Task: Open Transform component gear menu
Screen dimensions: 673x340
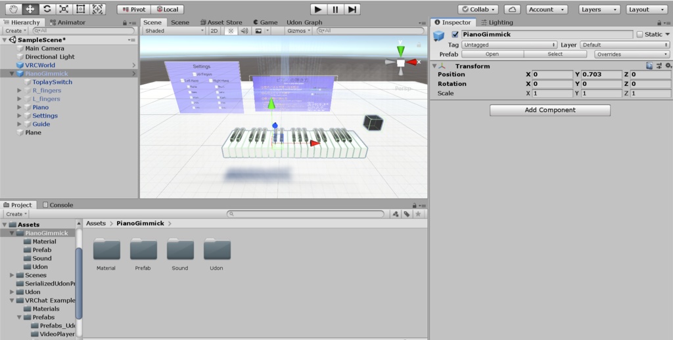Action: [x=668, y=66]
